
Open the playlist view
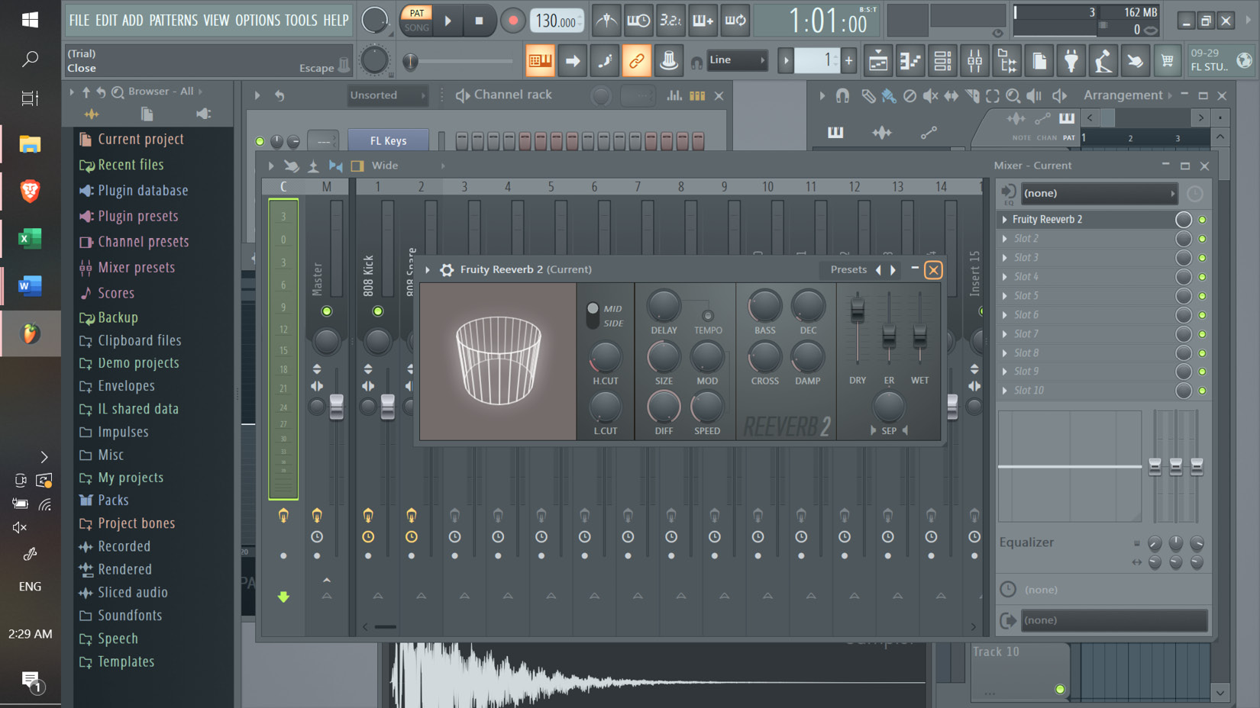click(x=878, y=61)
